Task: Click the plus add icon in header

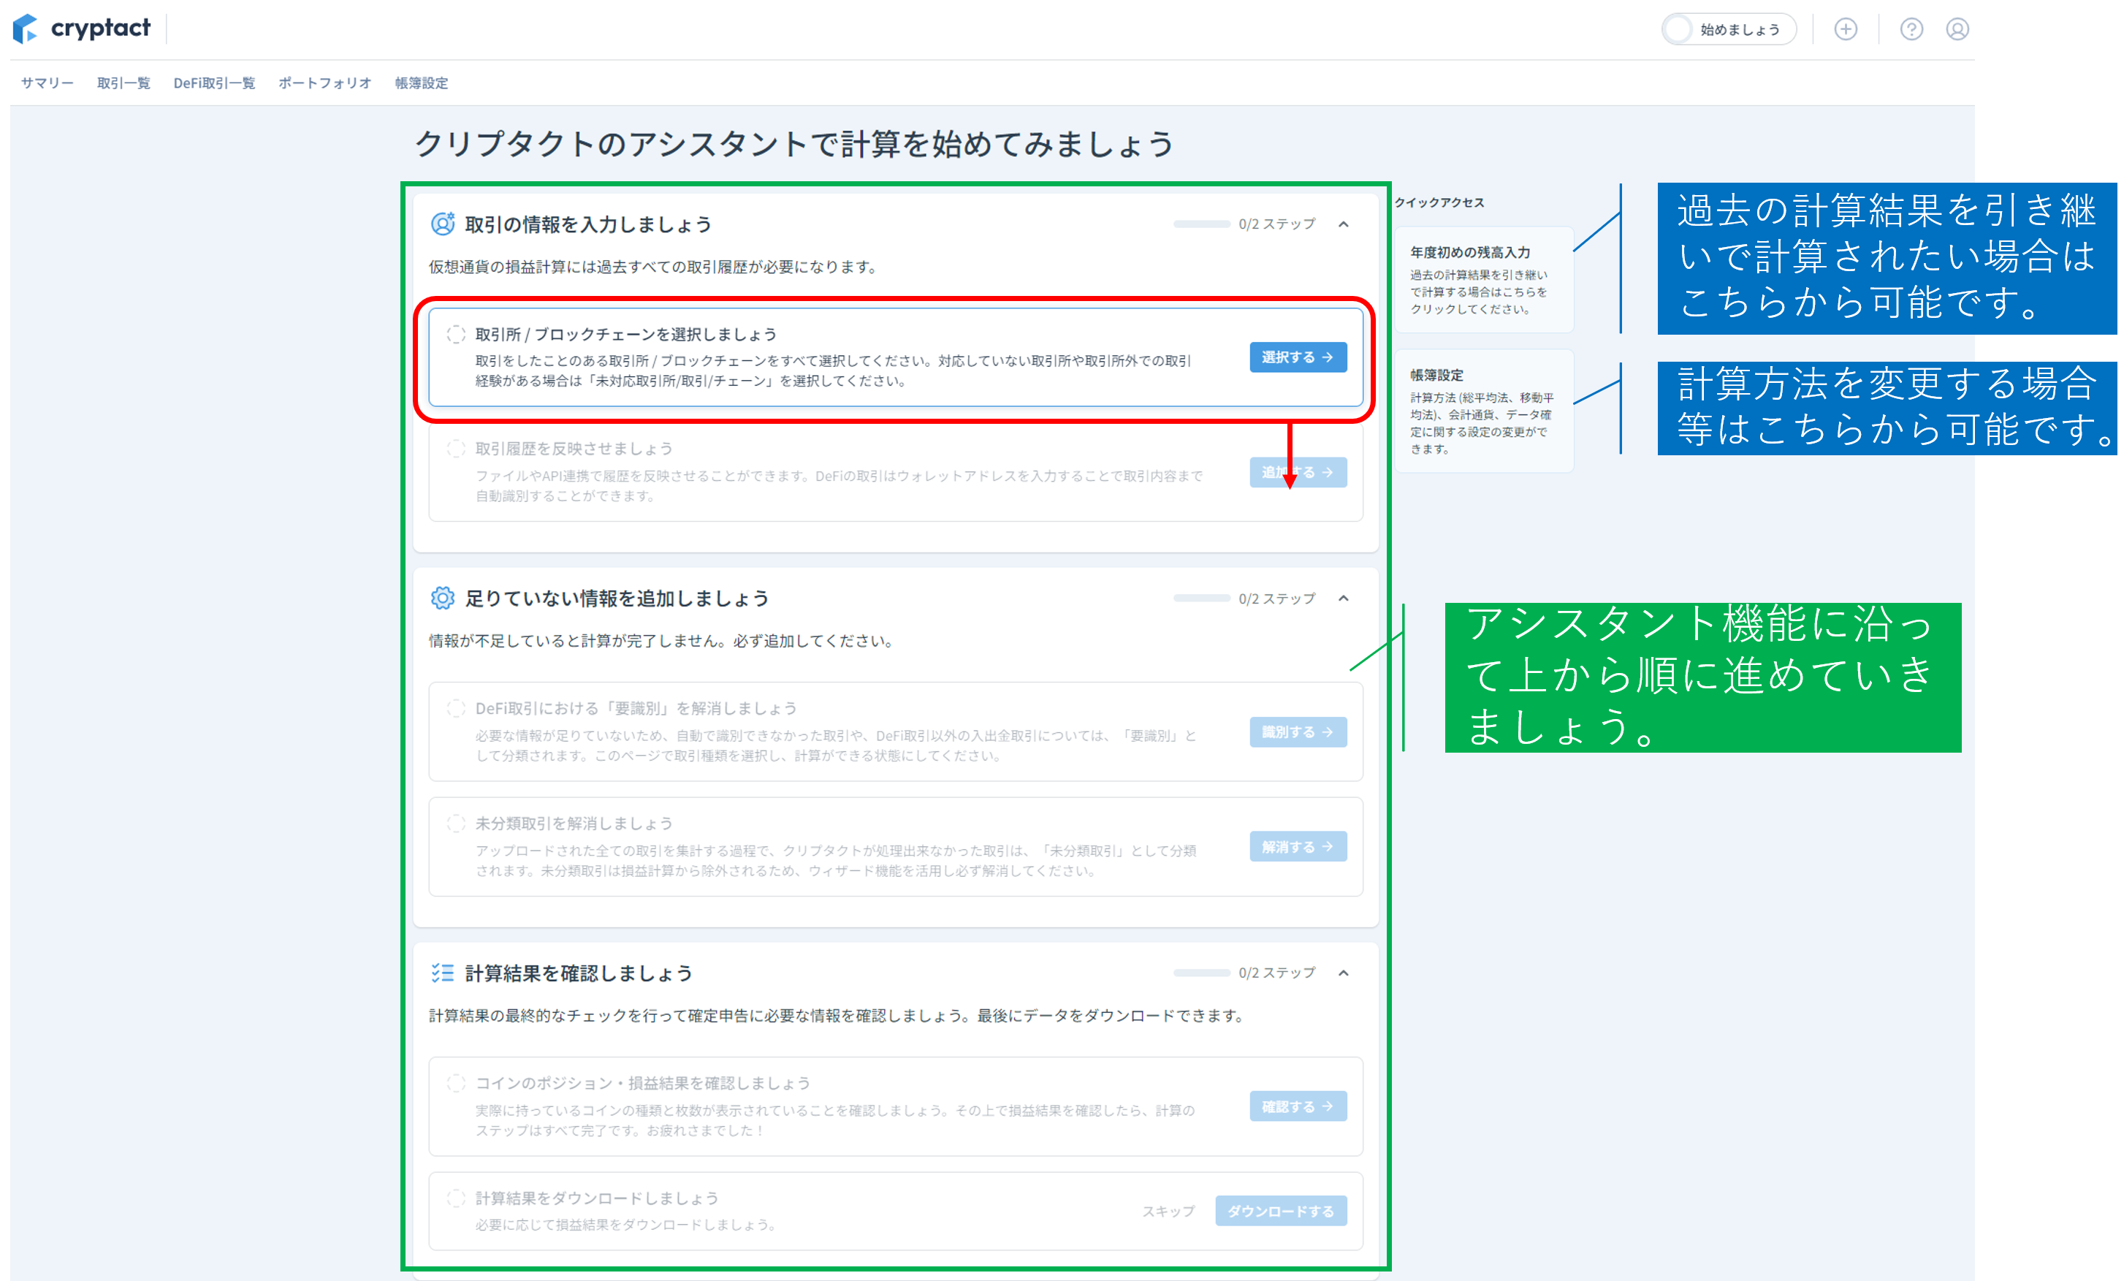Action: click(x=1845, y=29)
